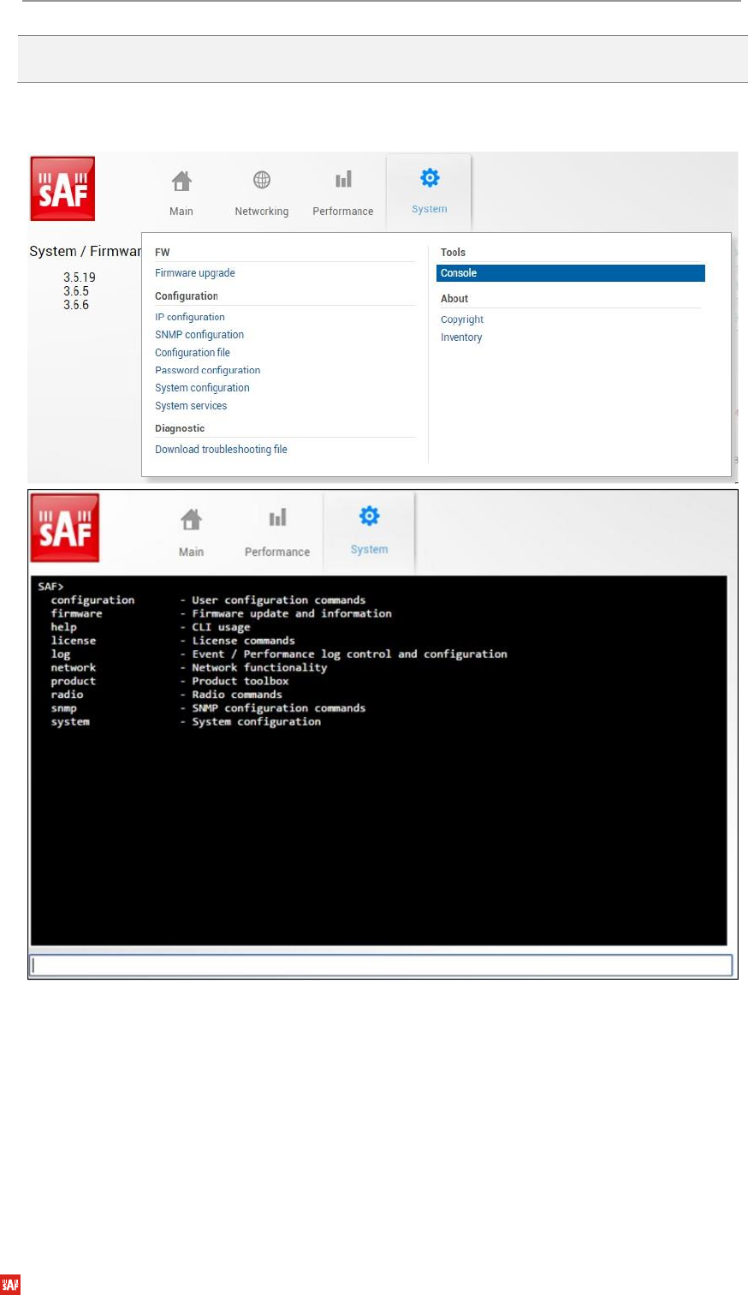The width and height of the screenshot is (748, 1295).
Task: Click firmware version 3.6.5
Action: click(76, 291)
